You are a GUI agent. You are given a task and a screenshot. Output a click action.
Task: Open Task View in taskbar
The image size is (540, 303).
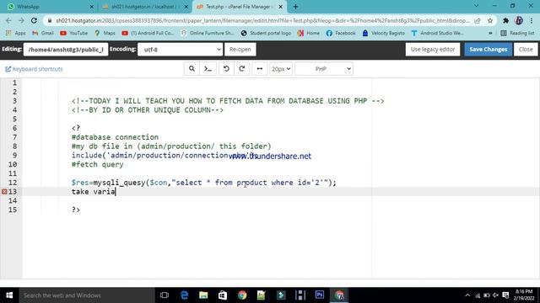pyautogui.click(x=165, y=295)
